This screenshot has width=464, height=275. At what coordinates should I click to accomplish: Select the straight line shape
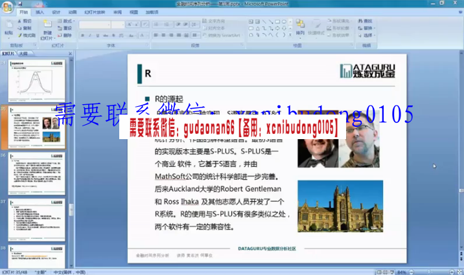click(264, 21)
